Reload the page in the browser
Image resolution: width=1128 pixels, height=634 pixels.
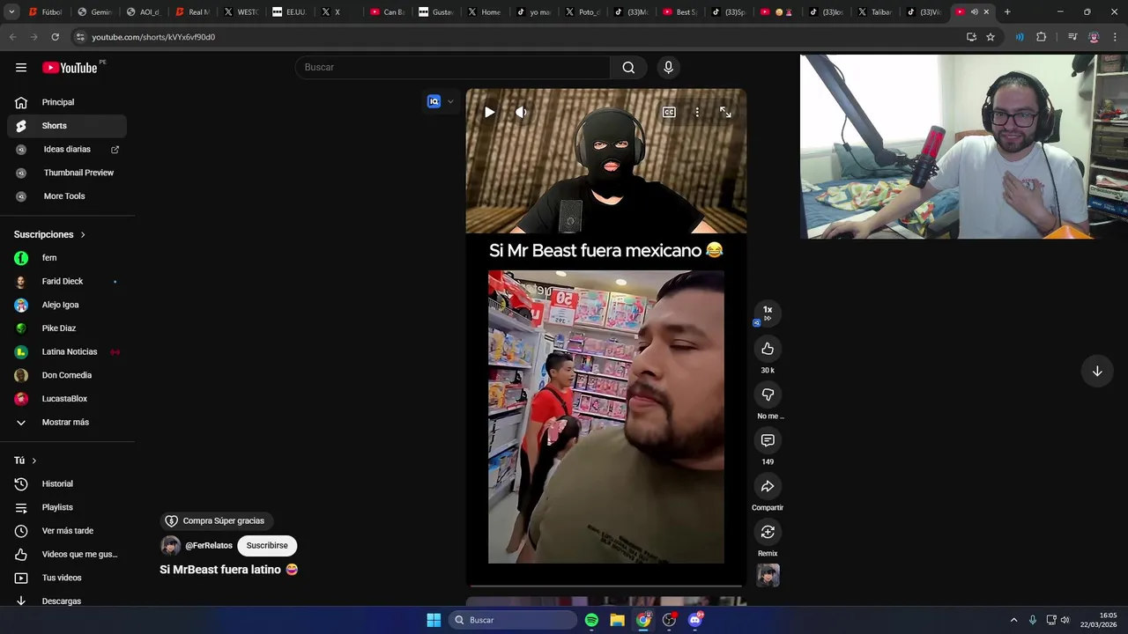coord(55,37)
